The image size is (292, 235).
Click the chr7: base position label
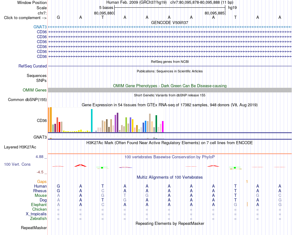click(x=42, y=13)
